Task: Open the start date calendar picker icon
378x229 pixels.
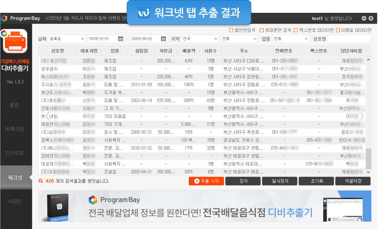Action: click(x=120, y=38)
